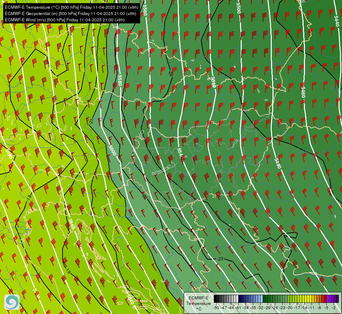Screen dimensions: 342x314
Task: Click the 5580 geopotential contour label
Action: (120, 80)
